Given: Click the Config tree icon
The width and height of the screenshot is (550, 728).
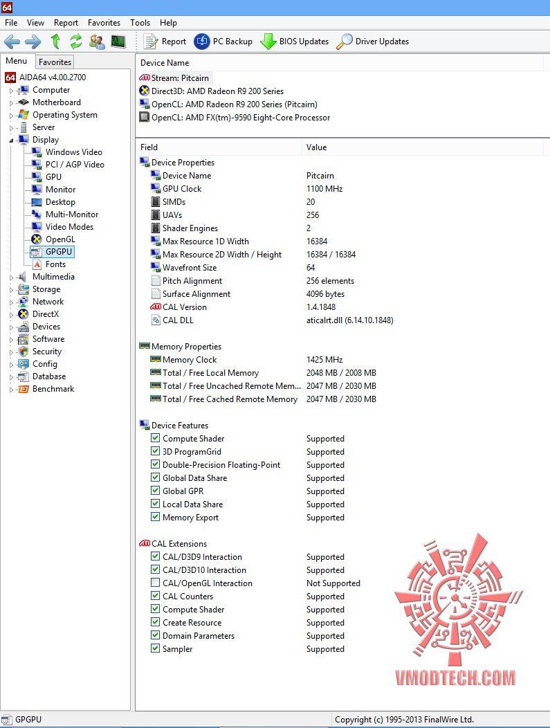Looking at the screenshot, I should point(24,364).
